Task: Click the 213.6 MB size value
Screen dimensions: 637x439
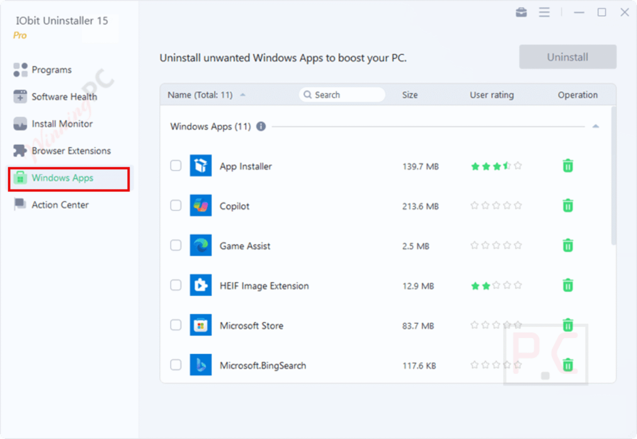Action: [x=421, y=206]
